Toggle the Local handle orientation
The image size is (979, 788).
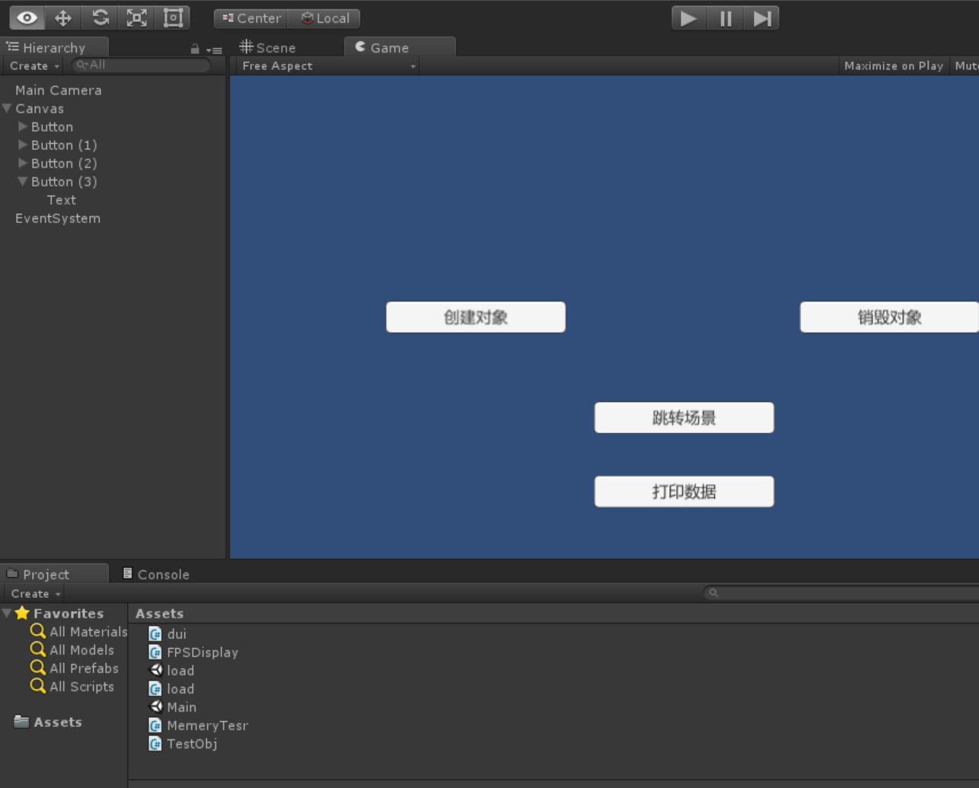pos(324,18)
